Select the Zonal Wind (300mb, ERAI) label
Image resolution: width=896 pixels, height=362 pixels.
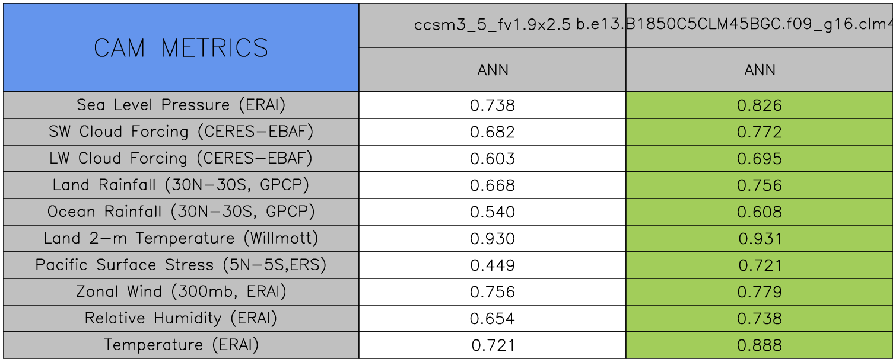[x=181, y=291]
